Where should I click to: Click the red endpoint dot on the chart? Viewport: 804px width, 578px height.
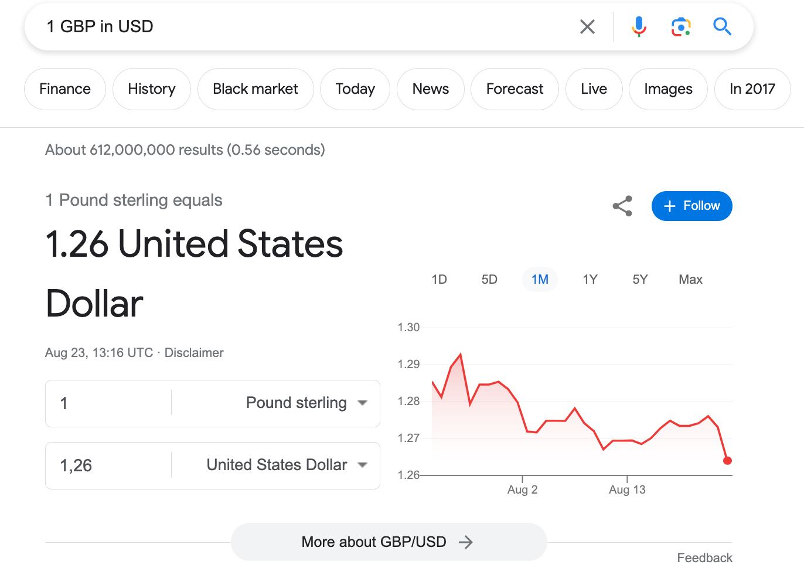(x=727, y=461)
